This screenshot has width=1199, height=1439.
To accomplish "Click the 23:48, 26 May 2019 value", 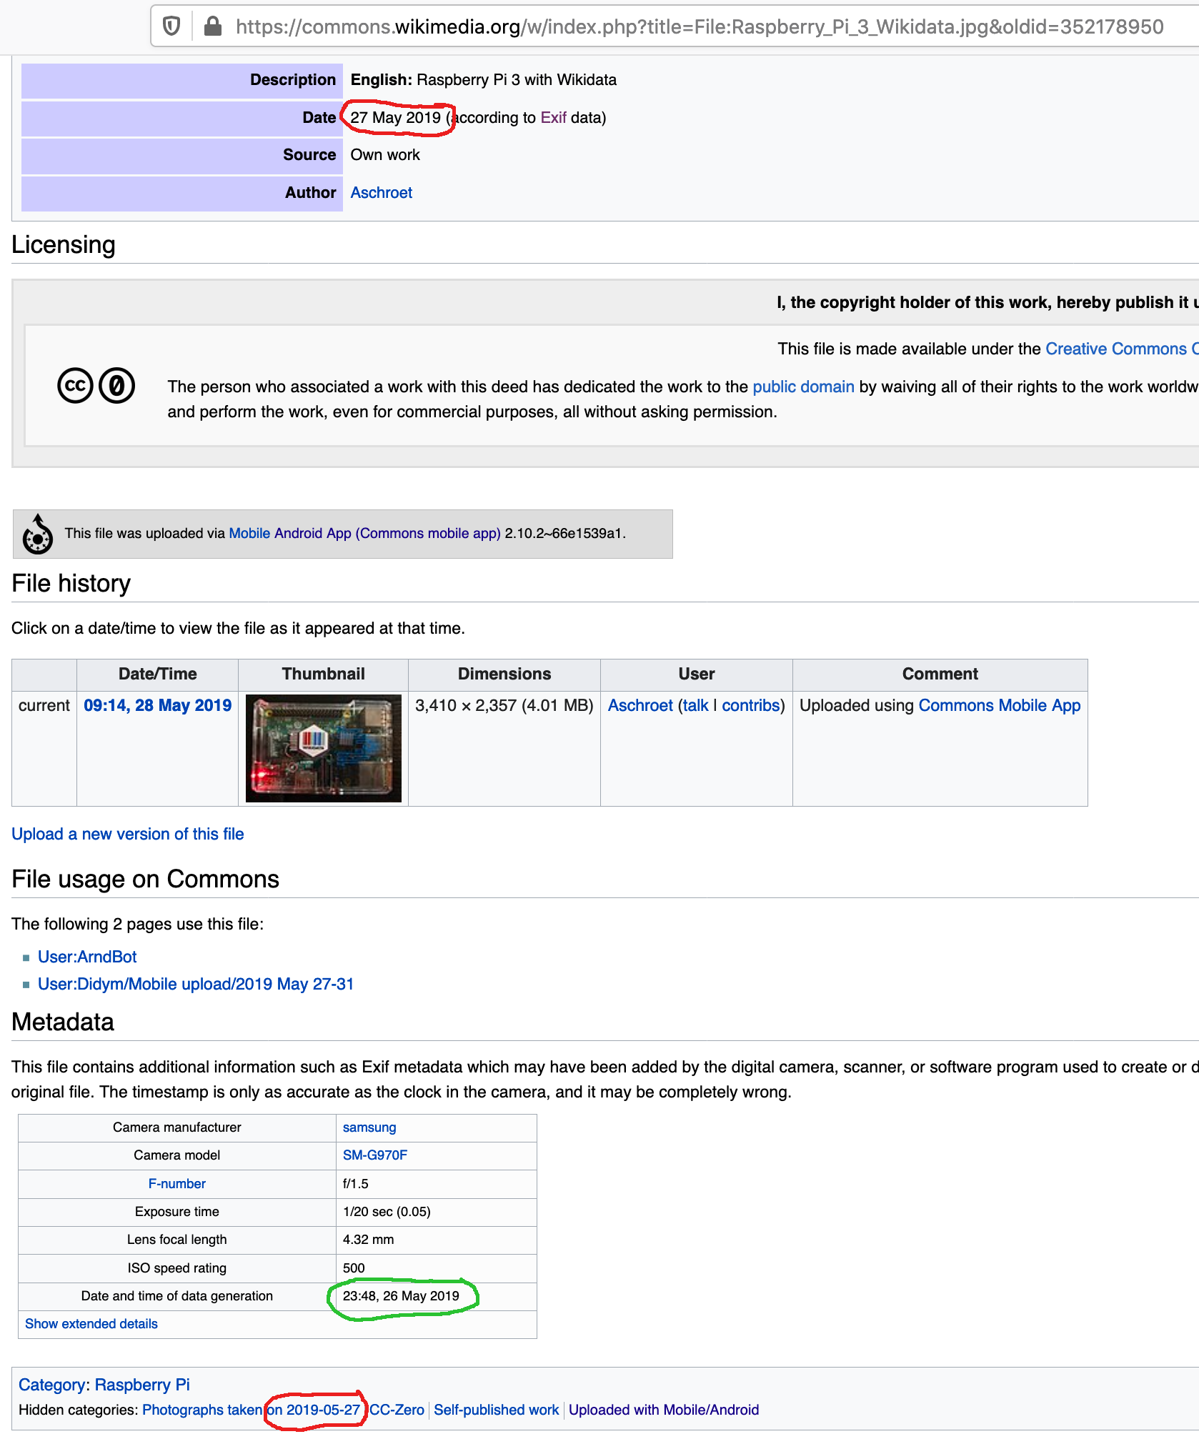I will [401, 1296].
